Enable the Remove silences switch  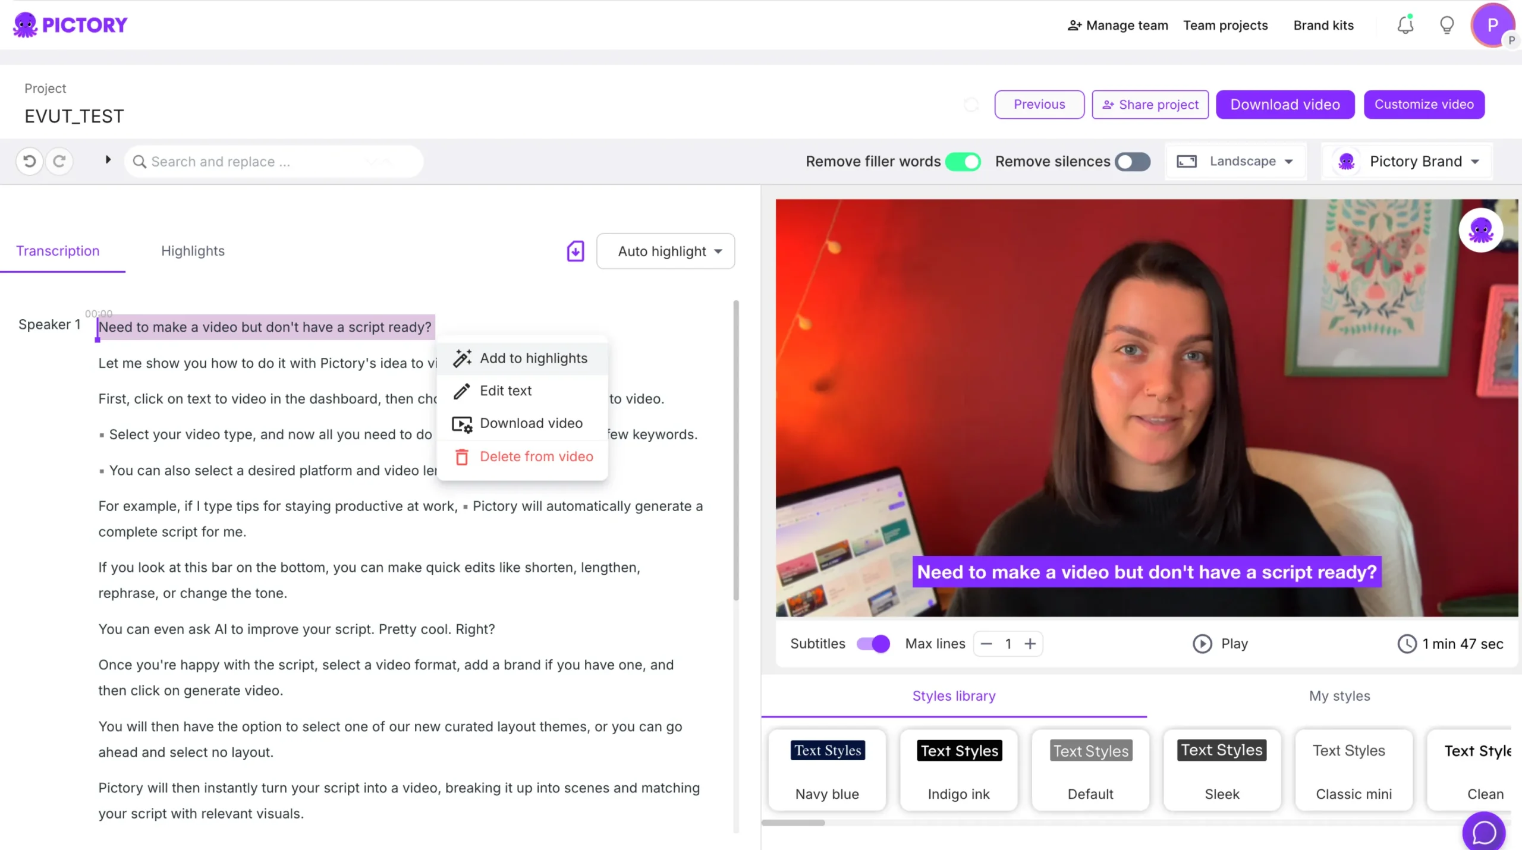coord(1133,162)
